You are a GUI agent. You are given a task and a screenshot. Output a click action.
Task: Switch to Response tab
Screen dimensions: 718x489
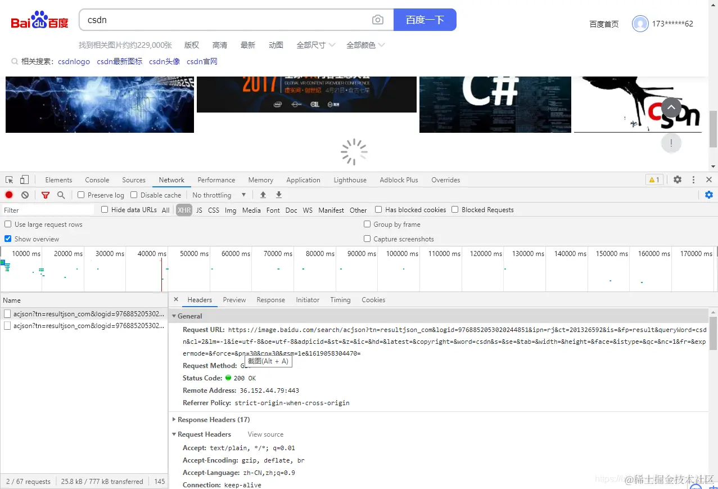(x=271, y=300)
